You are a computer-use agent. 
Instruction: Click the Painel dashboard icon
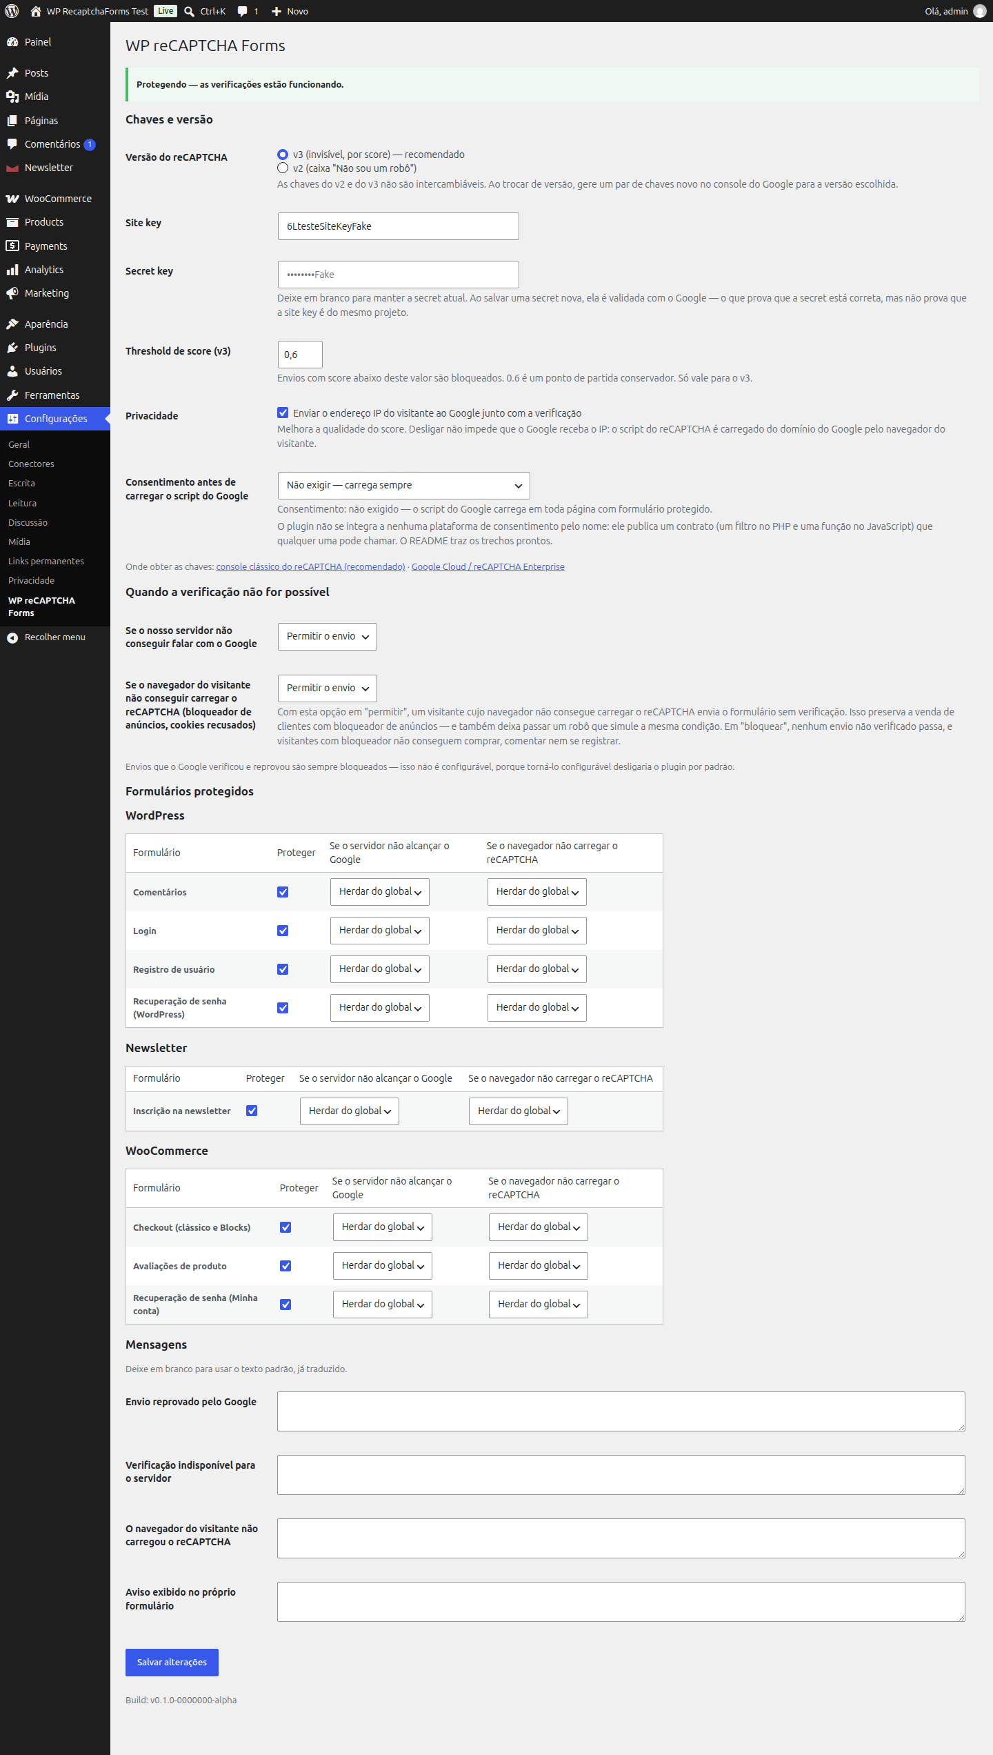[12, 42]
